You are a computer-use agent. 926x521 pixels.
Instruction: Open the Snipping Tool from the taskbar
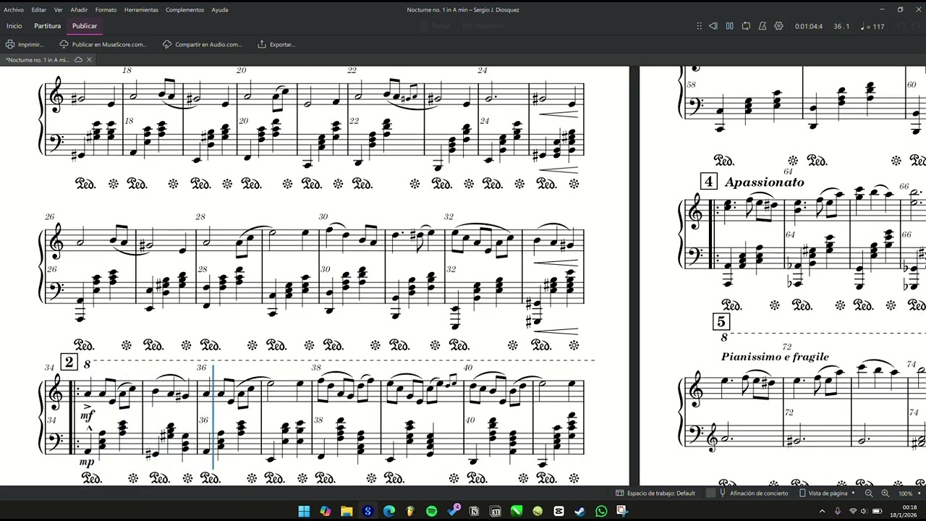click(x=622, y=511)
